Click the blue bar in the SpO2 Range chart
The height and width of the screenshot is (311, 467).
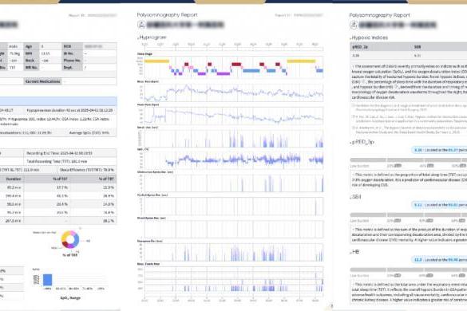tap(48, 280)
